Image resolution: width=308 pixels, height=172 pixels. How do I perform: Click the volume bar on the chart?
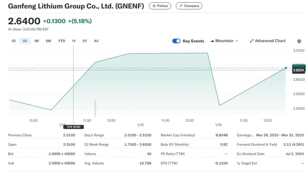coord(95,108)
